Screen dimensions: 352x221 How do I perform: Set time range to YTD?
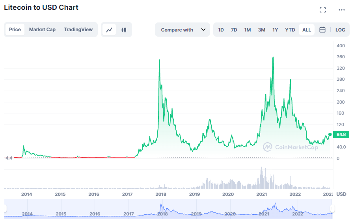coord(290,30)
